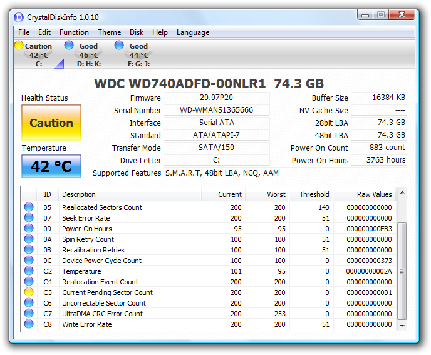
Task: Click the yellow Caution health status button
Action: (x=51, y=123)
